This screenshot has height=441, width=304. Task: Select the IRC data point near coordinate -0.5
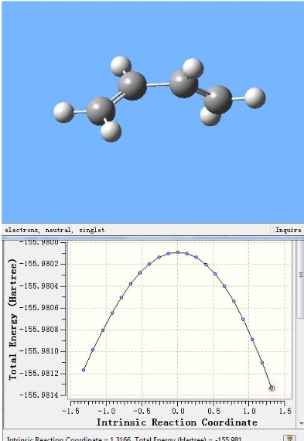click(140, 273)
